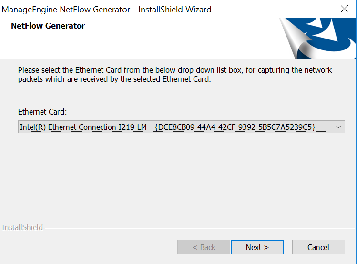Click the "Ethernet Card:" field label

pos(42,112)
